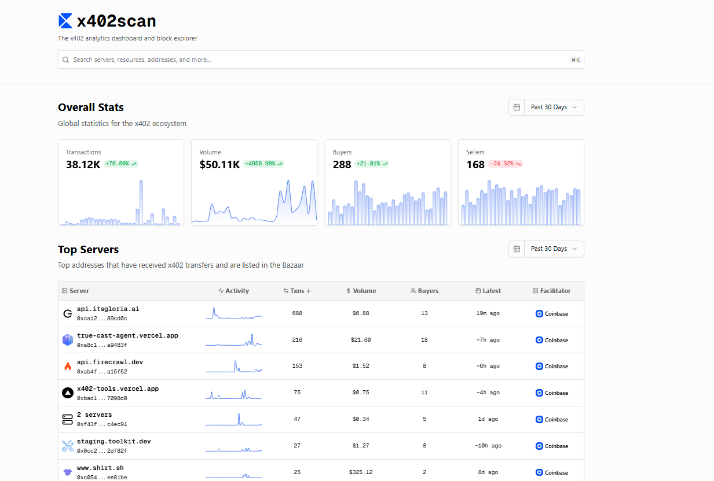The height and width of the screenshot is (481, 714).
Task: Click the true-cast-agent cube icon
Action: click(67, 340)
